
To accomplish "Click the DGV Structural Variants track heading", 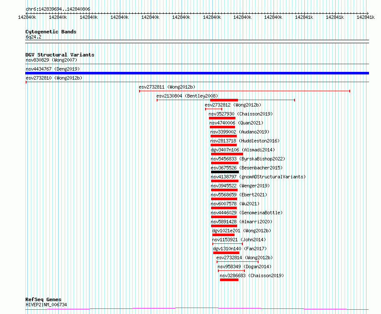I will (60, 55).
